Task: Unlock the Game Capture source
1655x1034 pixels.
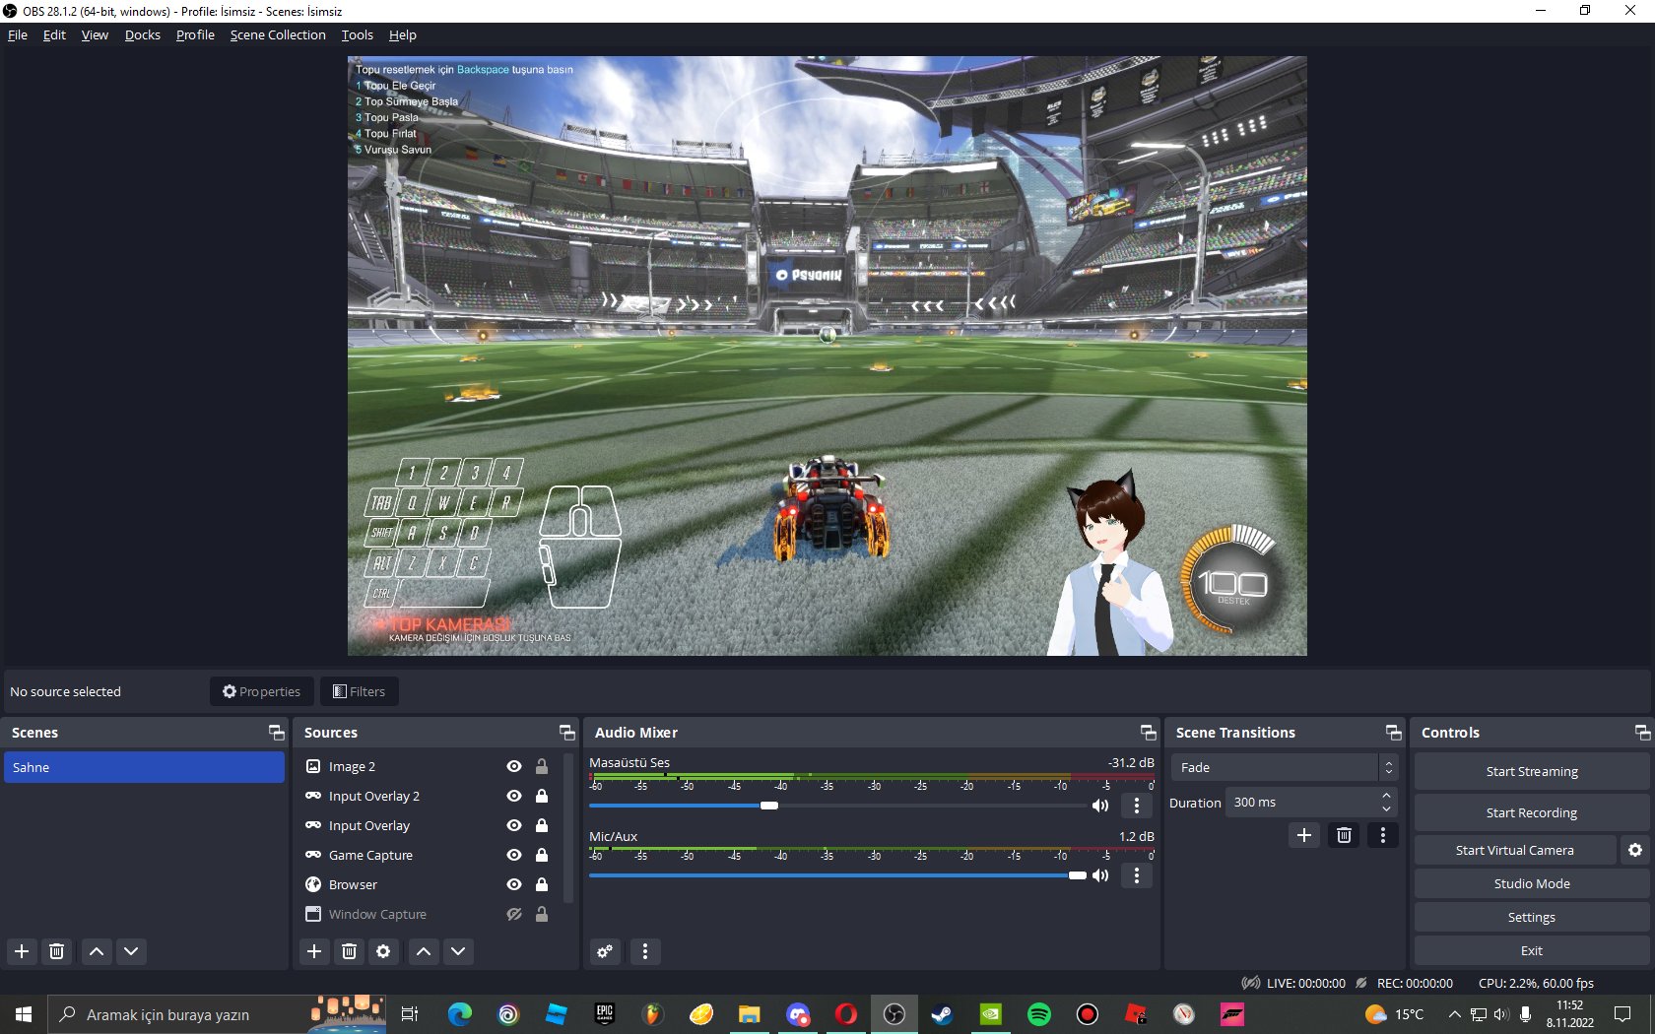Action: (542, 855)
